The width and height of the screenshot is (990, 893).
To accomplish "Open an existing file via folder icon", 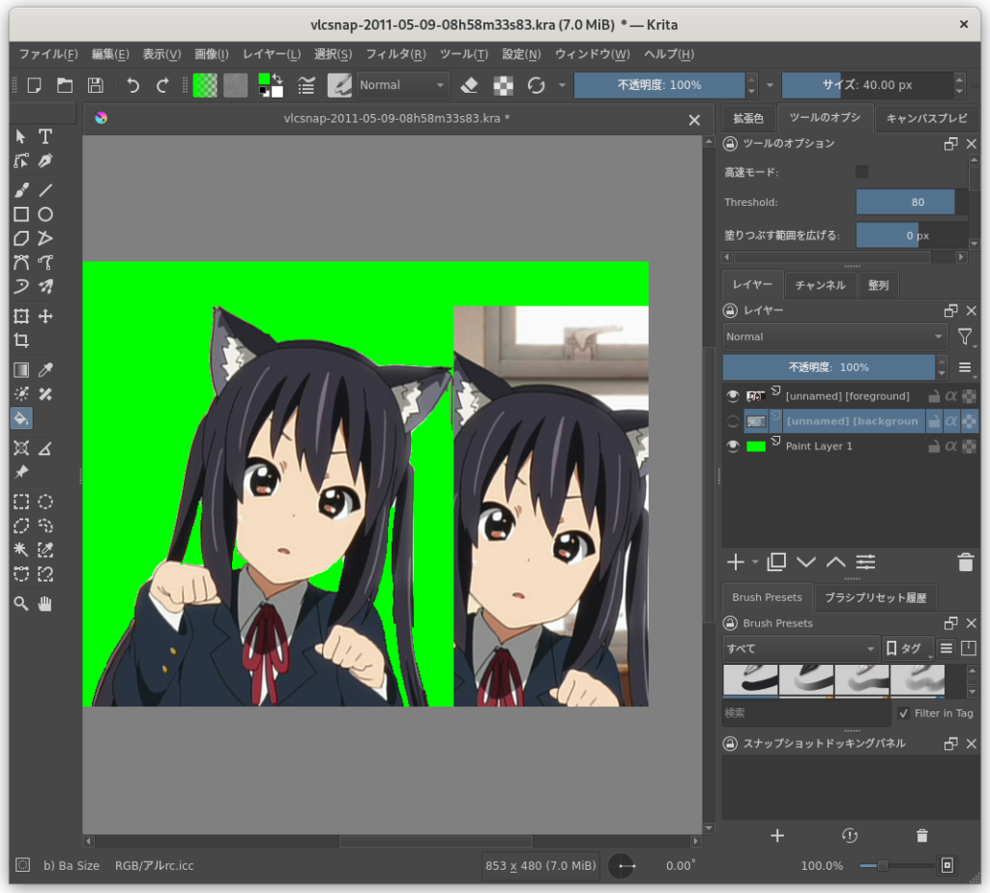I will point(65,85).
